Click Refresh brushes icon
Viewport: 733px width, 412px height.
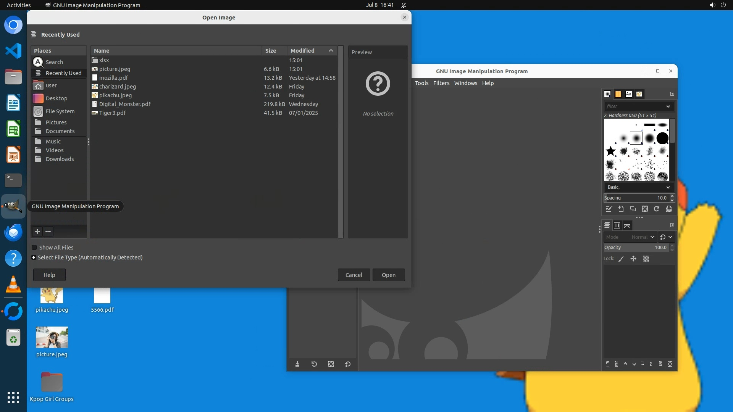pos(657,209)
